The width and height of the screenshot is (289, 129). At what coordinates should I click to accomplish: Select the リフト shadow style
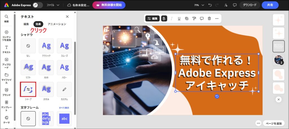point(28,67)
